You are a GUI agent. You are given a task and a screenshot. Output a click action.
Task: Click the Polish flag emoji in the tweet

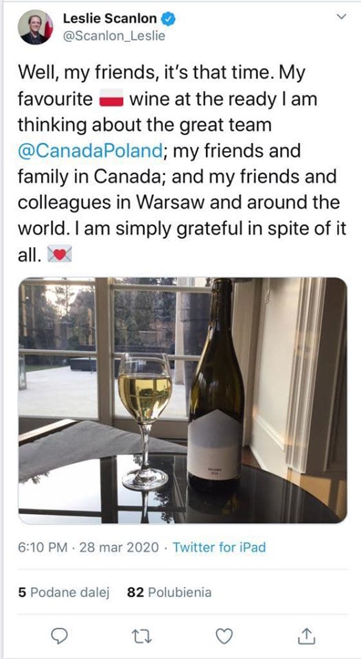coord(111,100)
